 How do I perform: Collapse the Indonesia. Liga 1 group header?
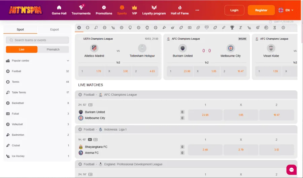coord(186,129)
